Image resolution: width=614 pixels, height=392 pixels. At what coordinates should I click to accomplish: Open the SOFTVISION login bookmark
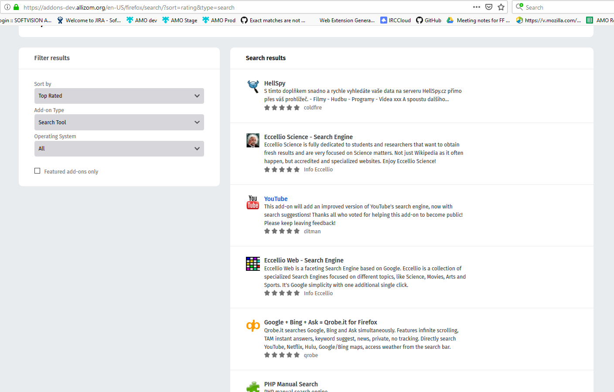click(x=25, y=20)
